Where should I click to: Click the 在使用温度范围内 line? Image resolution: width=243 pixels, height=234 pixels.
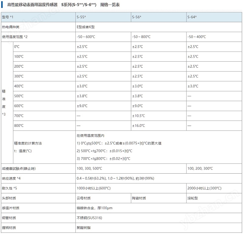point(91,136)
